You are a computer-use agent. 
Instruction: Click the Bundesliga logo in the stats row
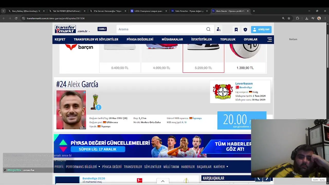point(140,180)
